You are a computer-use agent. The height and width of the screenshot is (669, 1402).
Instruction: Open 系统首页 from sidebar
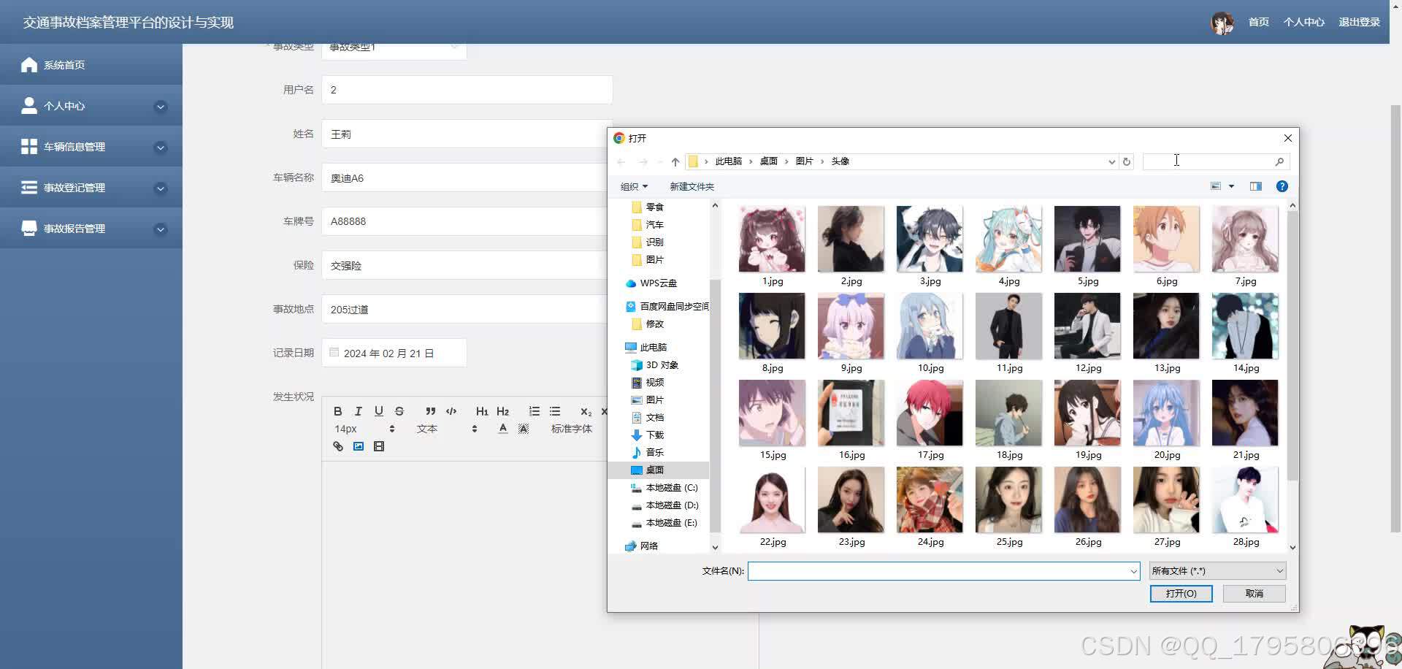91,65
